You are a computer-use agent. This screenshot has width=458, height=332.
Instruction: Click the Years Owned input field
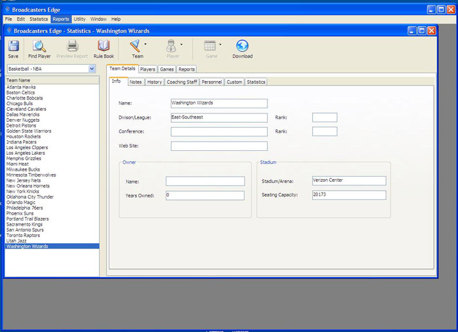pyautogui.click(x=205, y=196)
